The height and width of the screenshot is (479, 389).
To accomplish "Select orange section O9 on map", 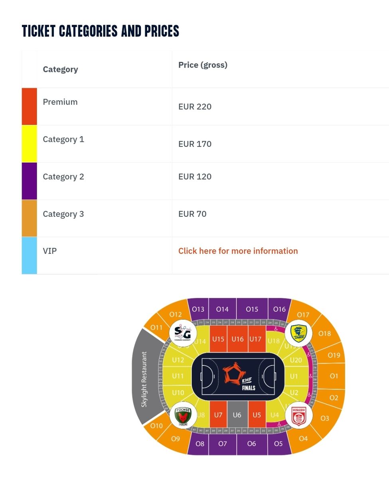I will [176, 439].
